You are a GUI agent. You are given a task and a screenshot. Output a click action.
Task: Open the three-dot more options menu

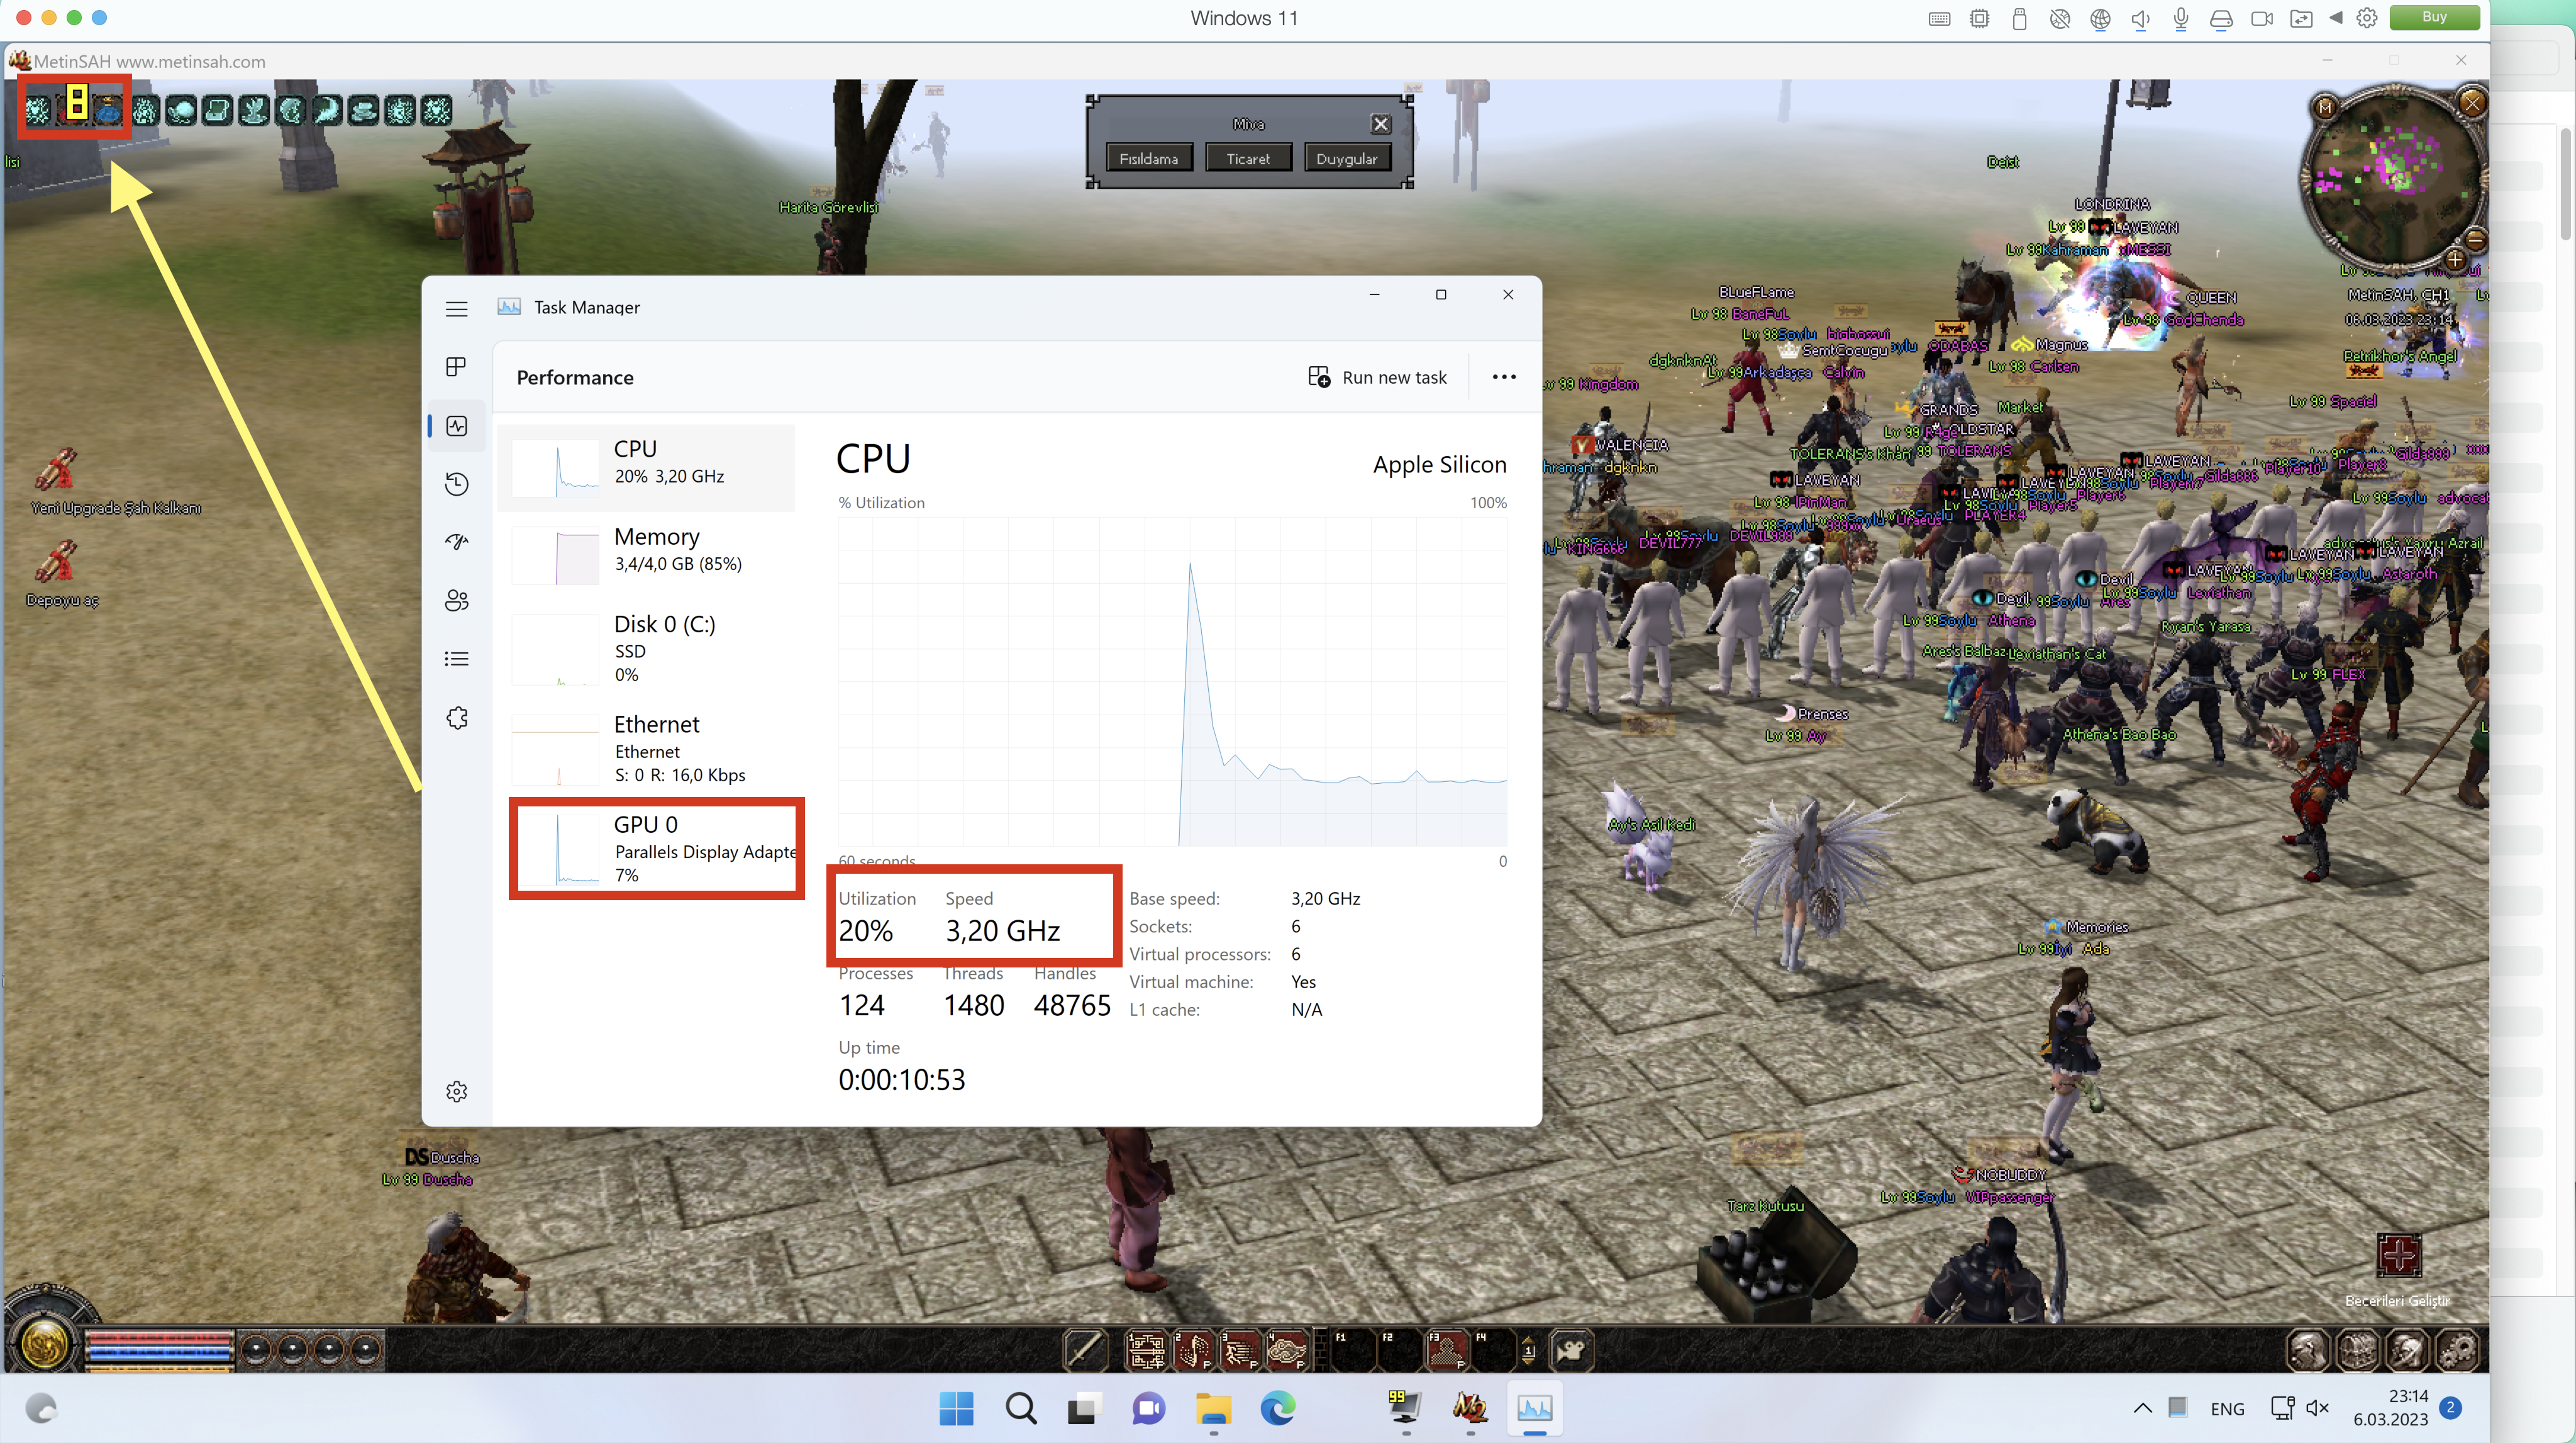click(x=1503, y=377)
